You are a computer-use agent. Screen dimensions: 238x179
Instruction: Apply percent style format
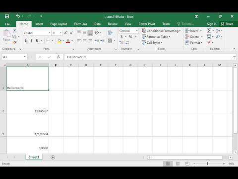pyautogui.click(x=130, y=37)
